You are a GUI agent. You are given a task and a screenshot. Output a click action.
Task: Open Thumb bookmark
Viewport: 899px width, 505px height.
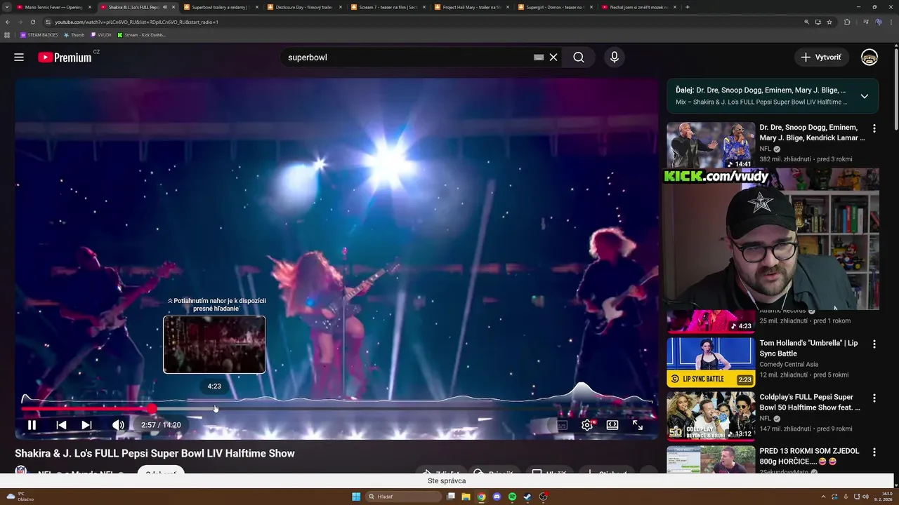74,34
